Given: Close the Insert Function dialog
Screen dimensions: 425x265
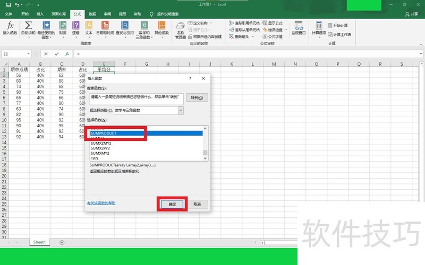Looking at the screenshot, I should tap(203, 78).
